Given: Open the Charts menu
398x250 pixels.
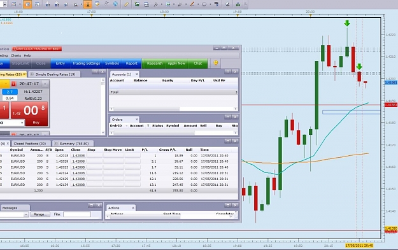Looking at the screenshot, I should pyautogui.click(x=16, y=55).
